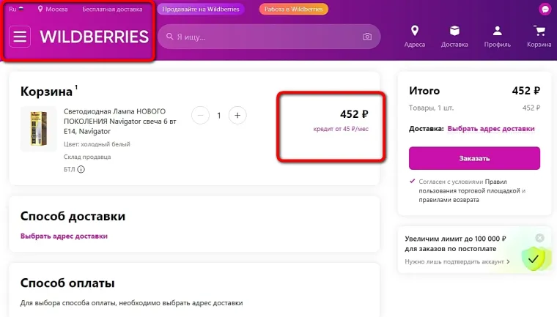Open chat bubble icon
The width and height of the screenshot is (557, 317).
coord(545,9)
